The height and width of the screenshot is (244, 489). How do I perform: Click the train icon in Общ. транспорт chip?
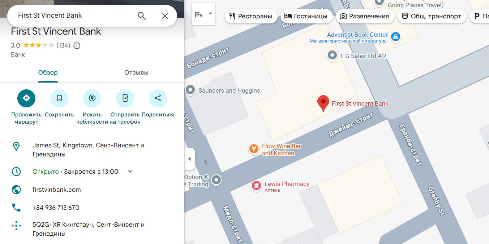[x=405, y=16]
